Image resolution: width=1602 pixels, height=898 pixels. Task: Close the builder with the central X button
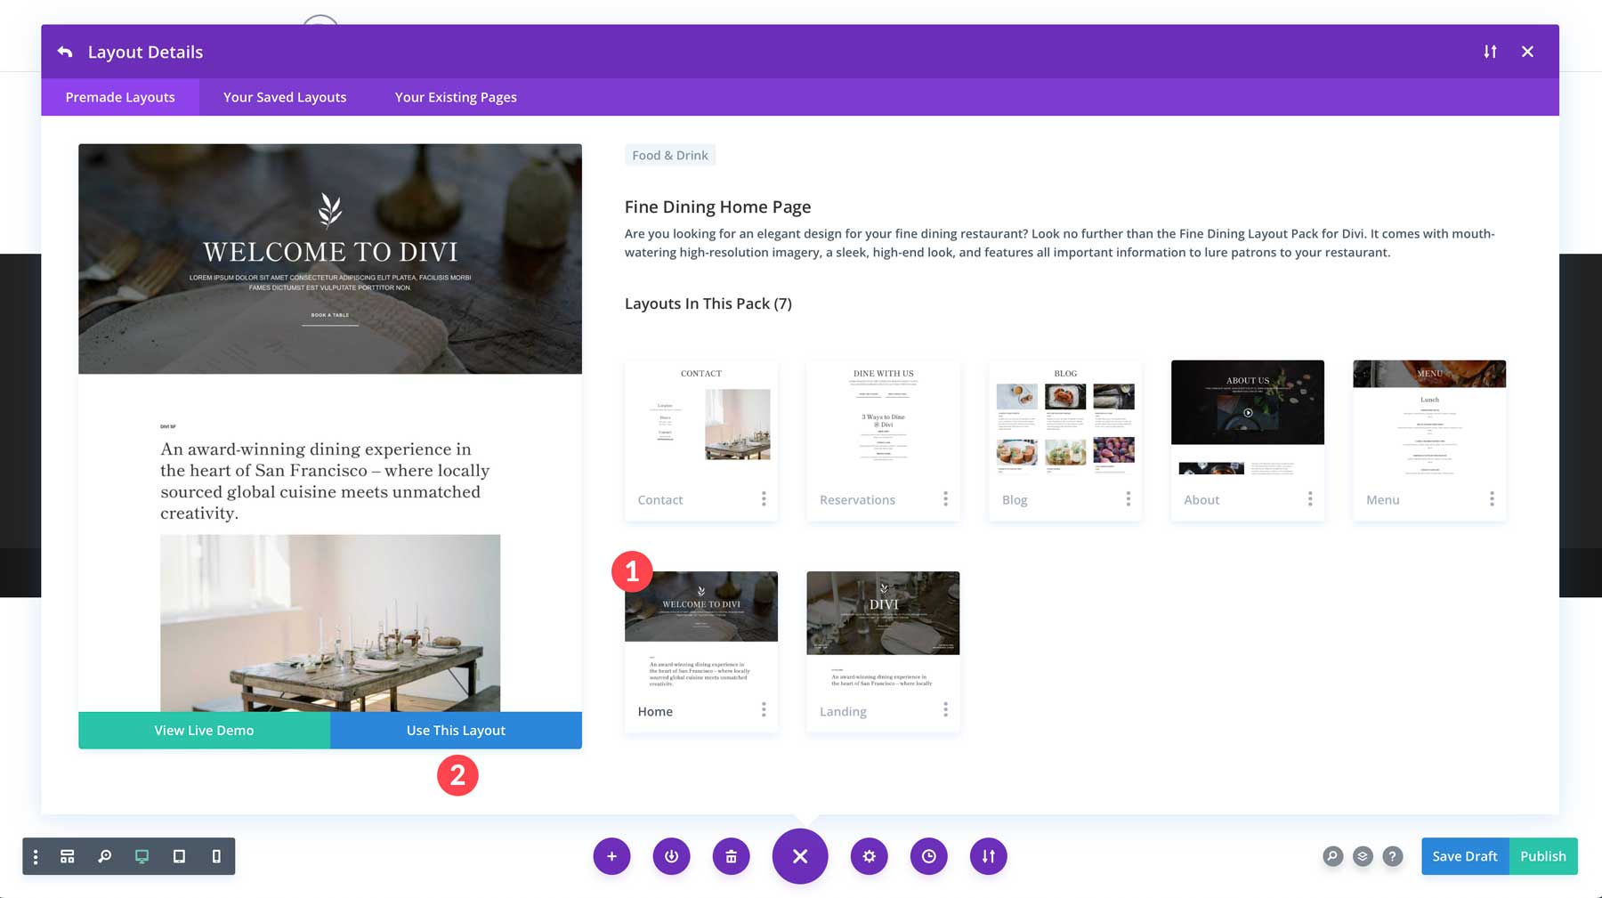pyautogui.click(x=799, y=856)
